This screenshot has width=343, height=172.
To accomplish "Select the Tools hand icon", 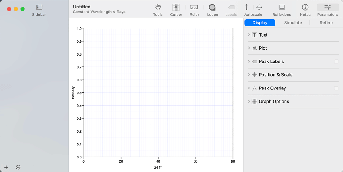I will click(158, 8).
